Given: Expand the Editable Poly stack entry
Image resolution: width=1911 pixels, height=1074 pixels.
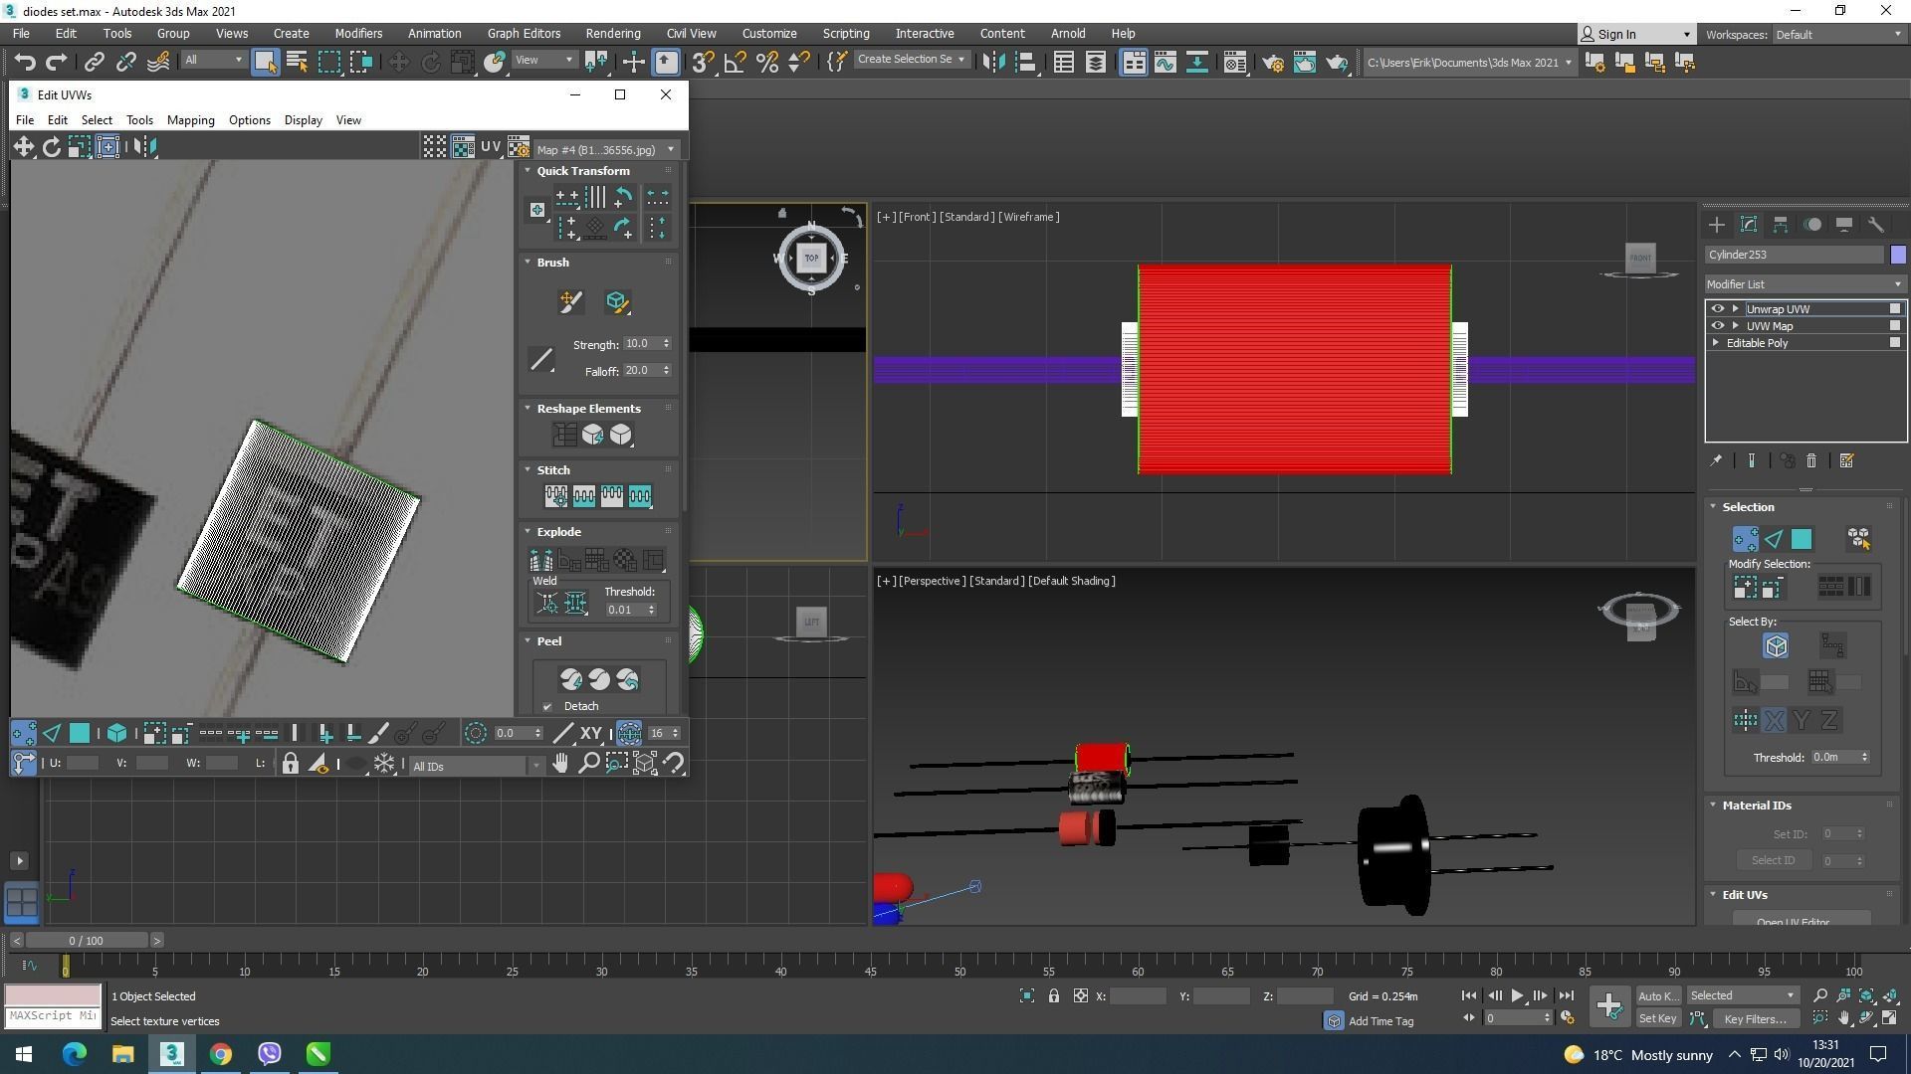Looking at the screenshot, I should tap(1716, 343).
